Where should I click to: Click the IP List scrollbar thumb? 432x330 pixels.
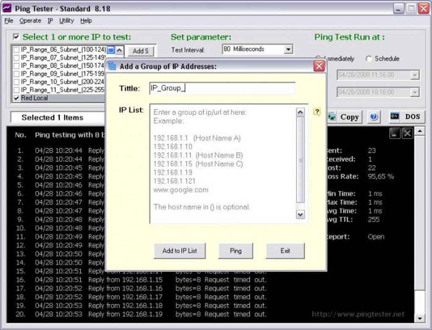point(300,159)
